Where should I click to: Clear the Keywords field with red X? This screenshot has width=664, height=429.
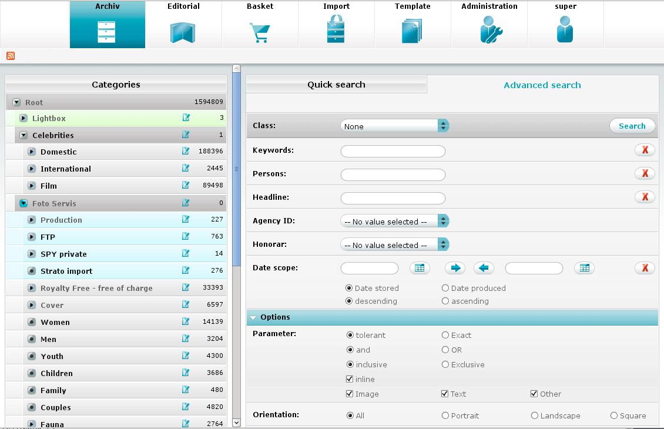pyautogui.click(x=645, y=150)
